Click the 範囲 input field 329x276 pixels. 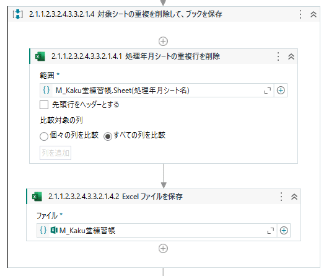(x=157, y=91)
